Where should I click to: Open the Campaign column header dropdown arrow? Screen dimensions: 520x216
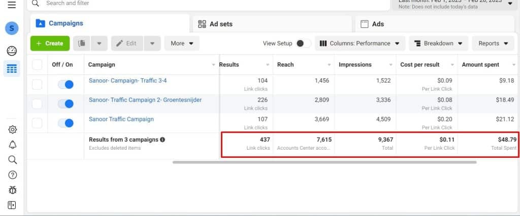pos(214,65)
